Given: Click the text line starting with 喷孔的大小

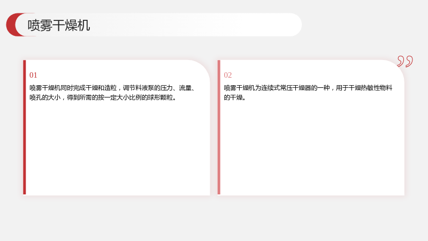Looking at the screenshot, I should 103,97.
